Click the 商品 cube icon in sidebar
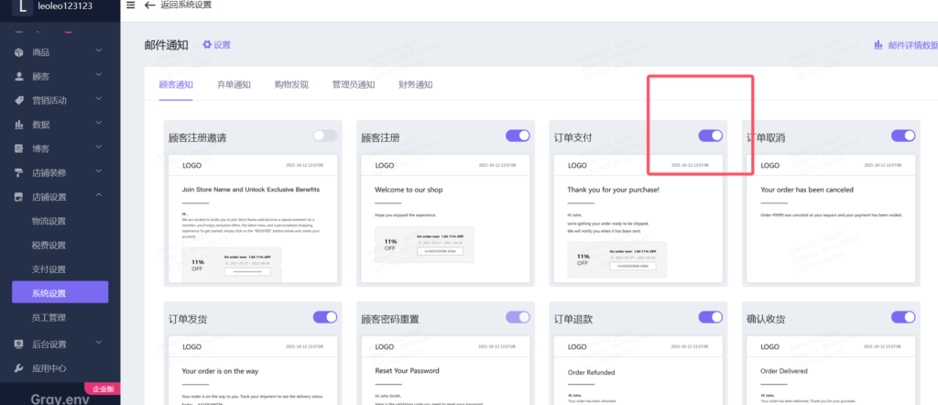 point(19,52)
